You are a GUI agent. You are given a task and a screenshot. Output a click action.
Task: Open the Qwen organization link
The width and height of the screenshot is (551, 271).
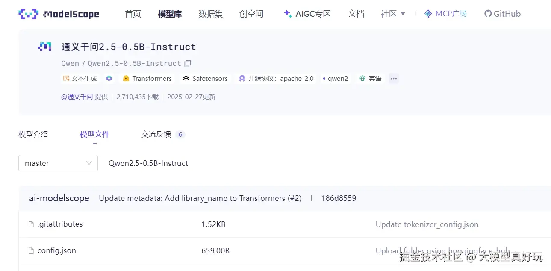tap(70, 63)
